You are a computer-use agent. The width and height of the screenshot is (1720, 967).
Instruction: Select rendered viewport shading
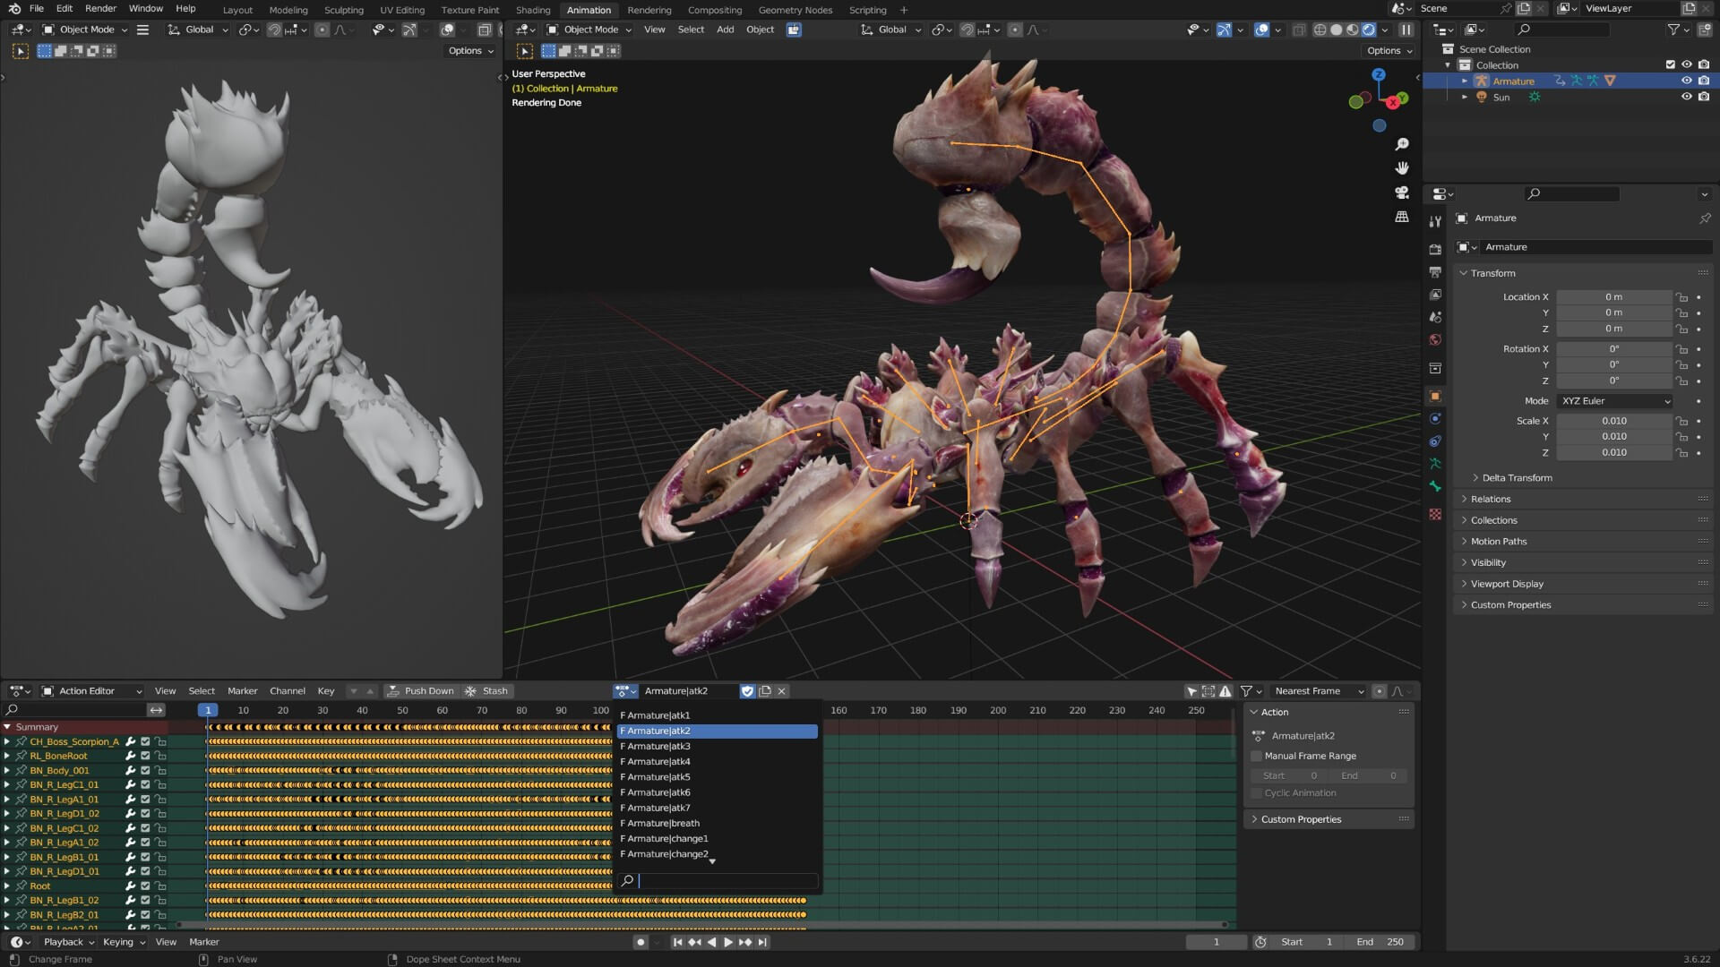coord(1369,30)
